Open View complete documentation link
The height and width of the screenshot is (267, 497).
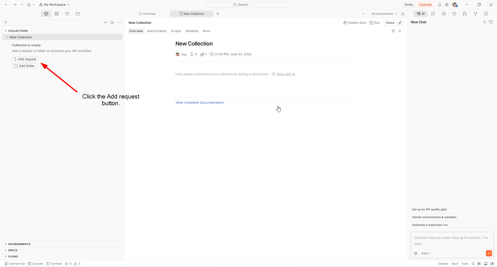click(200, 103)
